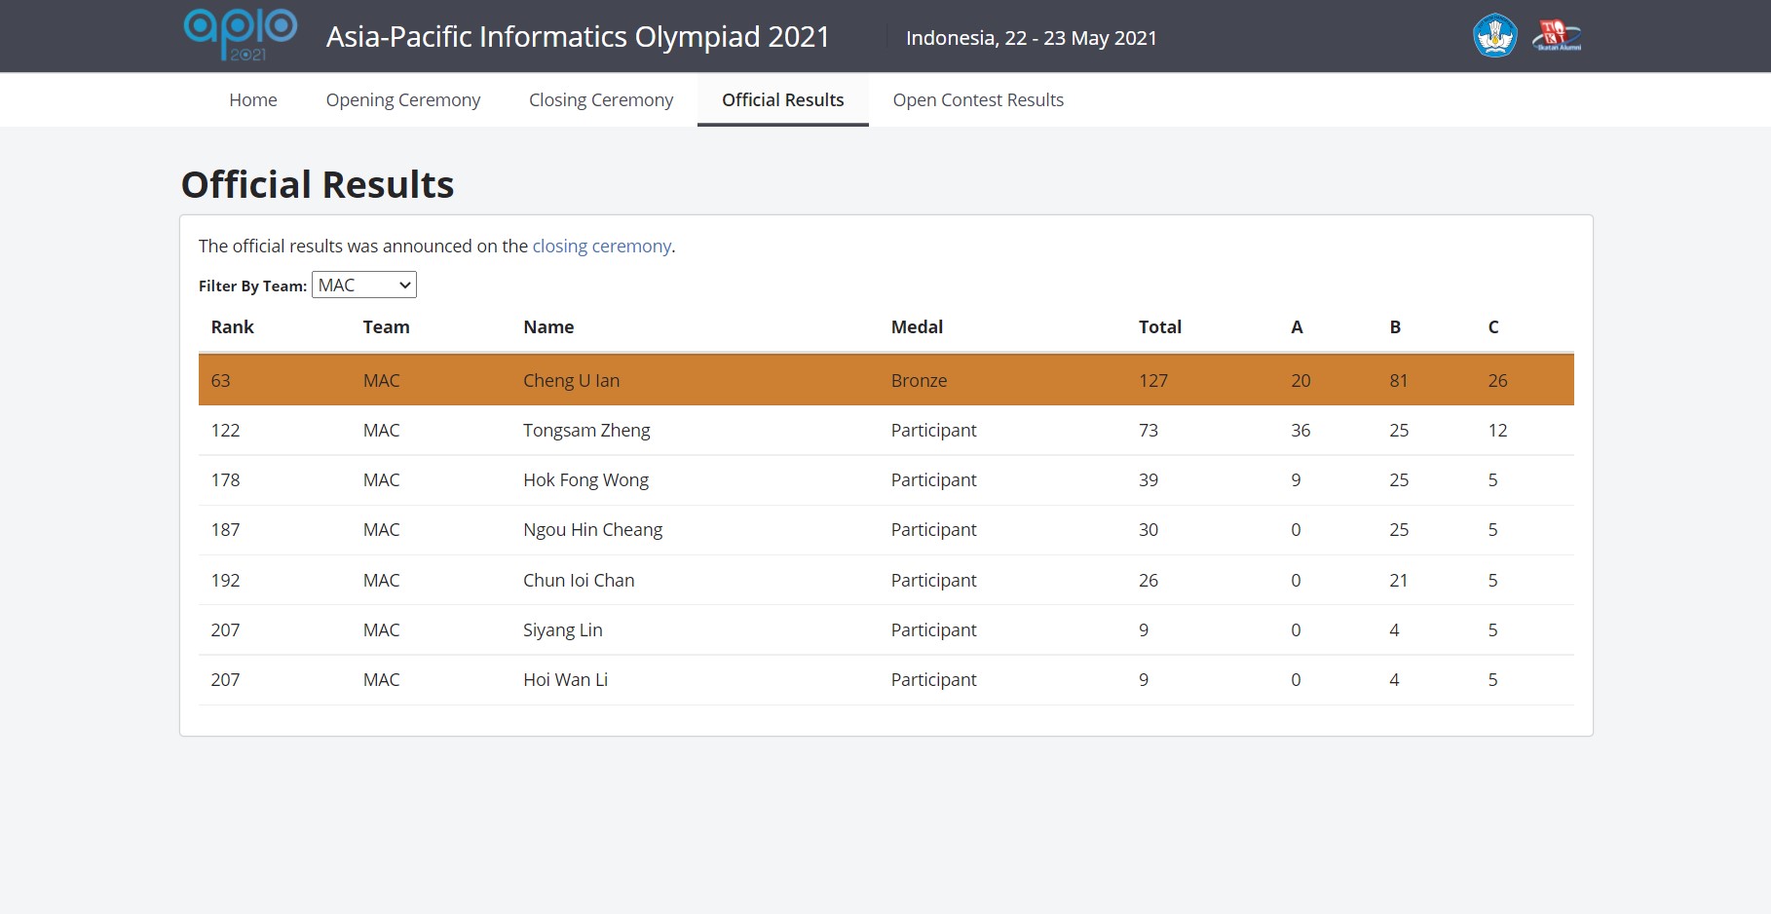1771x914 pixels.
Task: Open the Open Contest Results tab
Action: [977, 100]
